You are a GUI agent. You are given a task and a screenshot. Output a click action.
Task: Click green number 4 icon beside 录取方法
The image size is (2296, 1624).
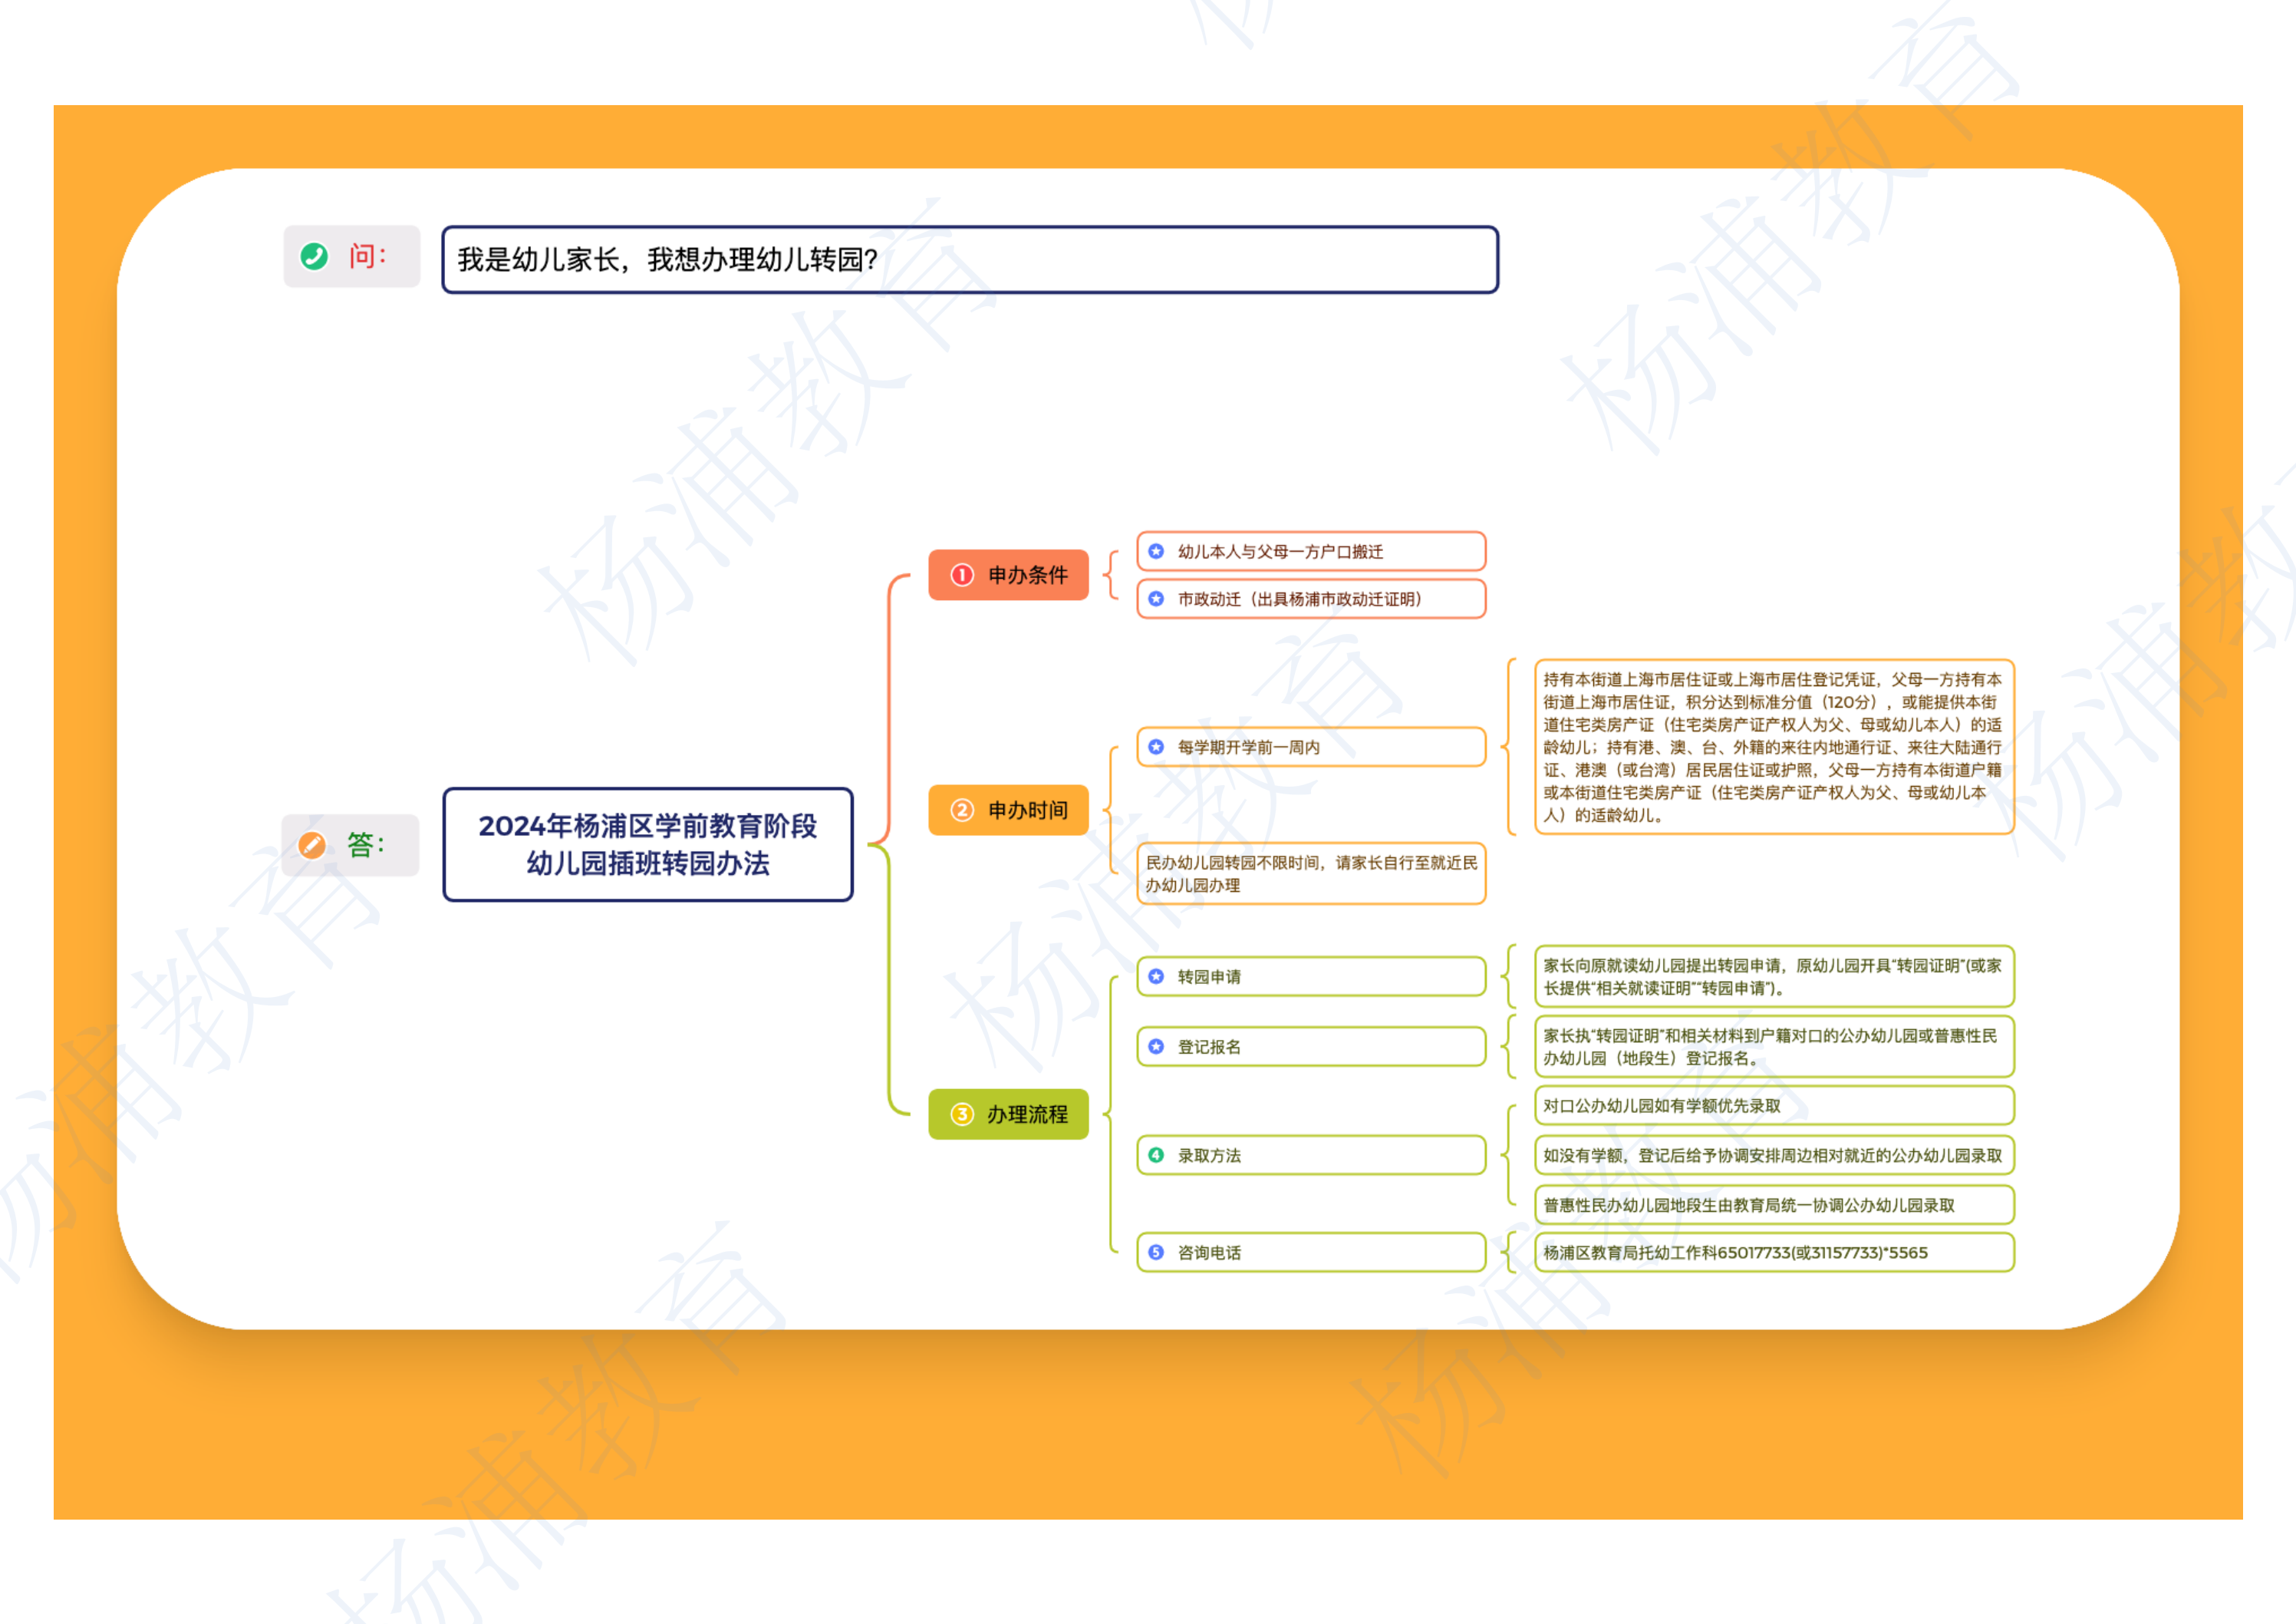click(1156, 1155)
